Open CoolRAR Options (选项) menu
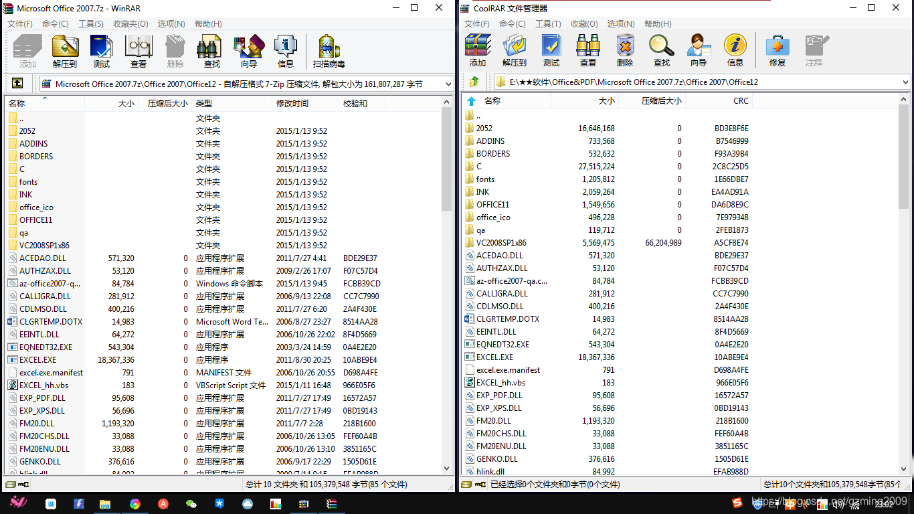Screen dimensions: 914x514 click(x=620, y=23)
